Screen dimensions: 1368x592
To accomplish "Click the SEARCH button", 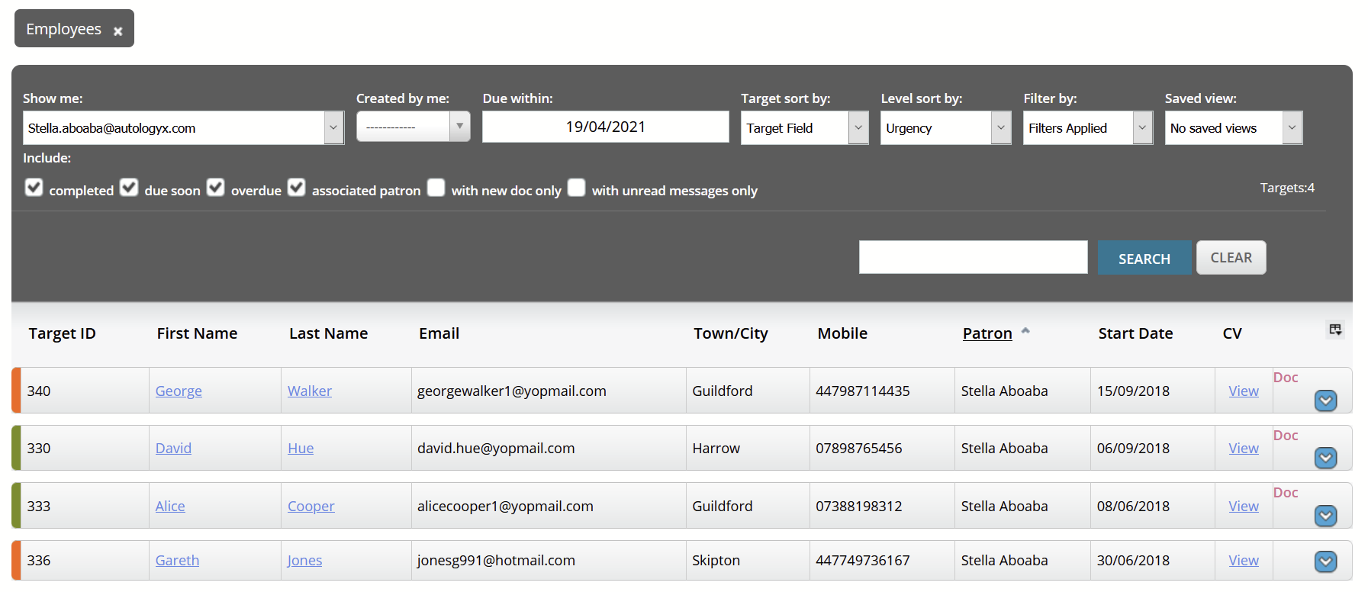I will tap(1144, 258).
